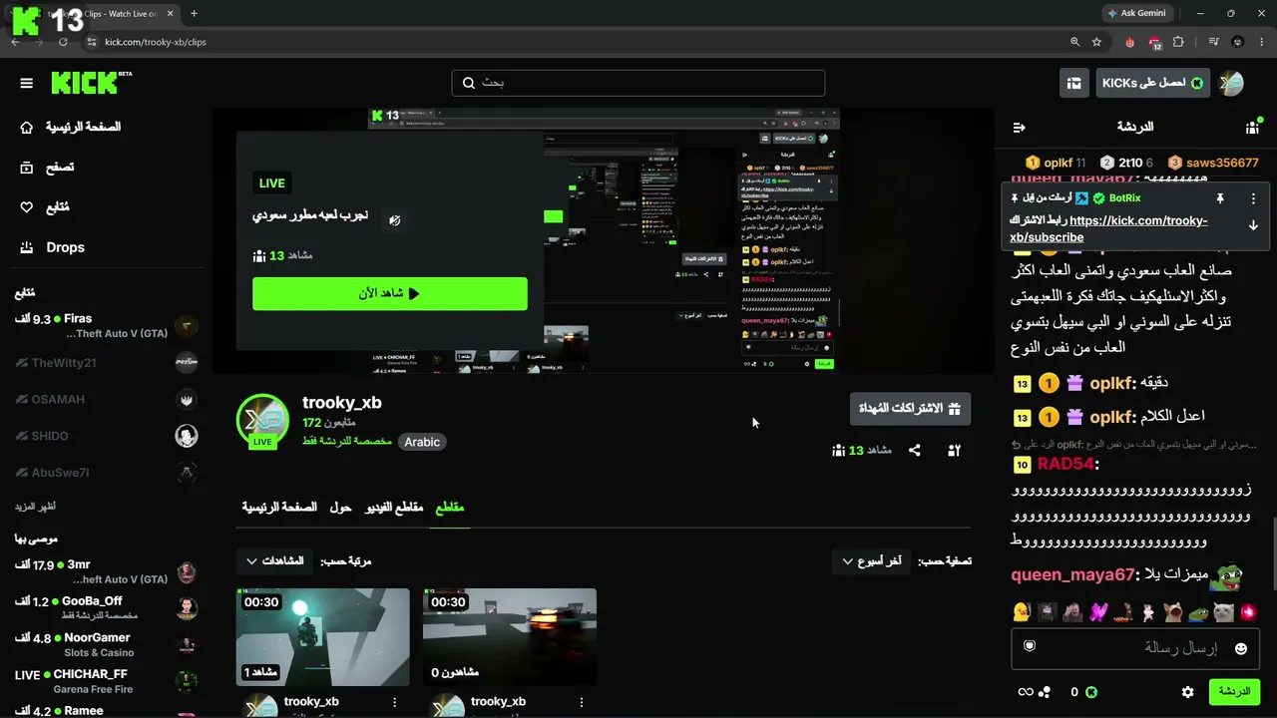Click the إرسال رسالة chat message input
The height and width of the screenshot is (718, 1277).
tap(1137, 648)
